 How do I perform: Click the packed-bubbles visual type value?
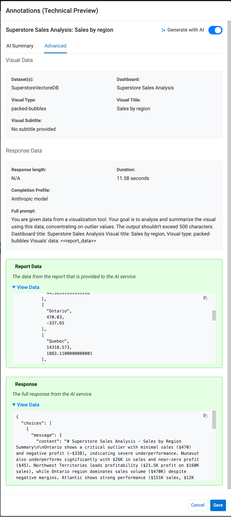tap(29, 109)
